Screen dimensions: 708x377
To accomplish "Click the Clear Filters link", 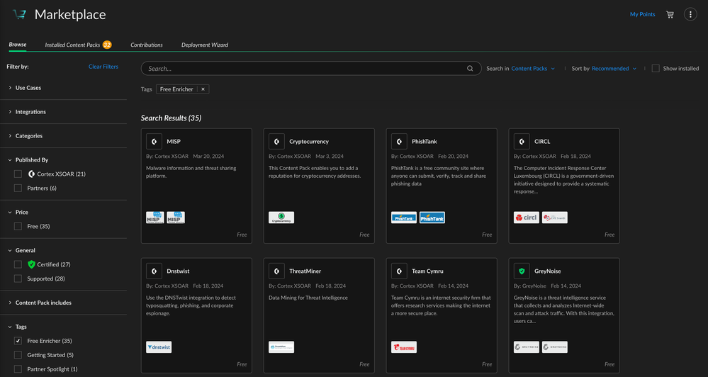I will coord(103,67).
